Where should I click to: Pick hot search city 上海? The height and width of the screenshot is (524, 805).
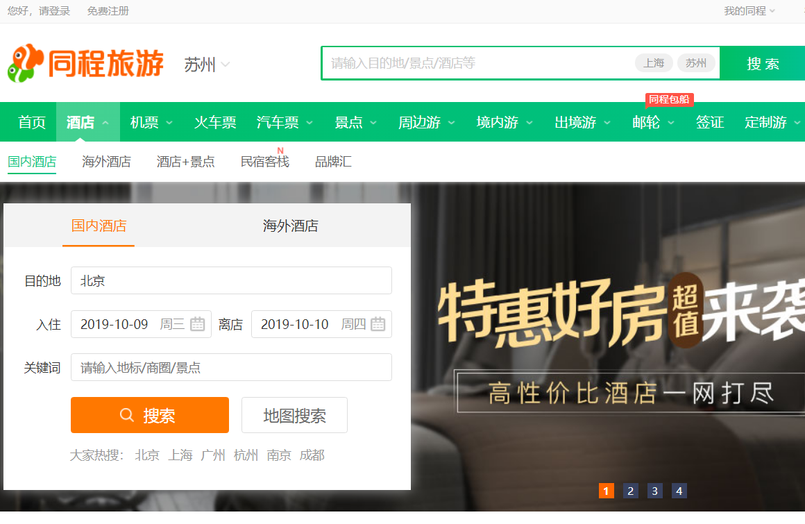[x=180, y=455]
